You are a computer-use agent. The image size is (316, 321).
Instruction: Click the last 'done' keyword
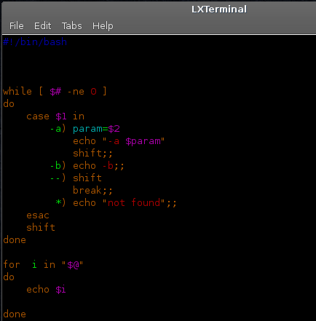coord(15,314)
